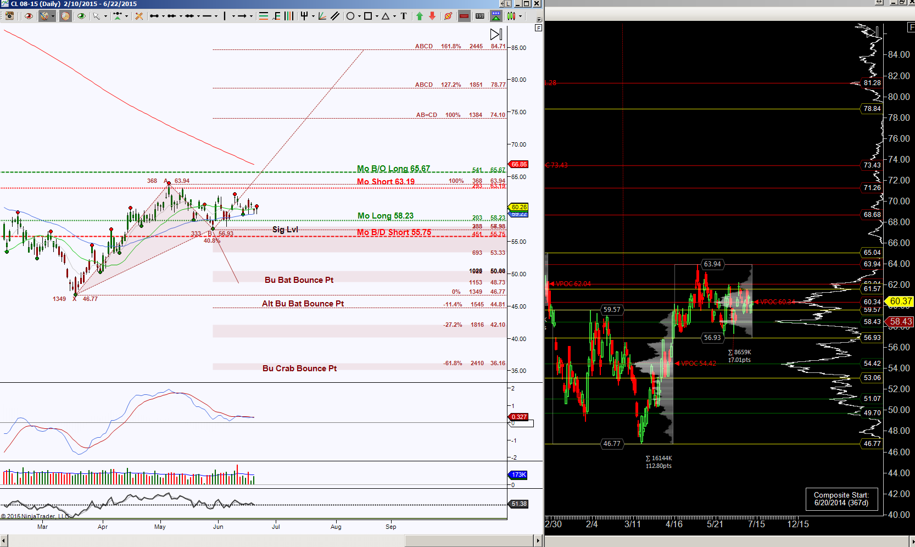Select the triangle drawing tool
Viewport: 915px width, 547px height.
(386, 16)
